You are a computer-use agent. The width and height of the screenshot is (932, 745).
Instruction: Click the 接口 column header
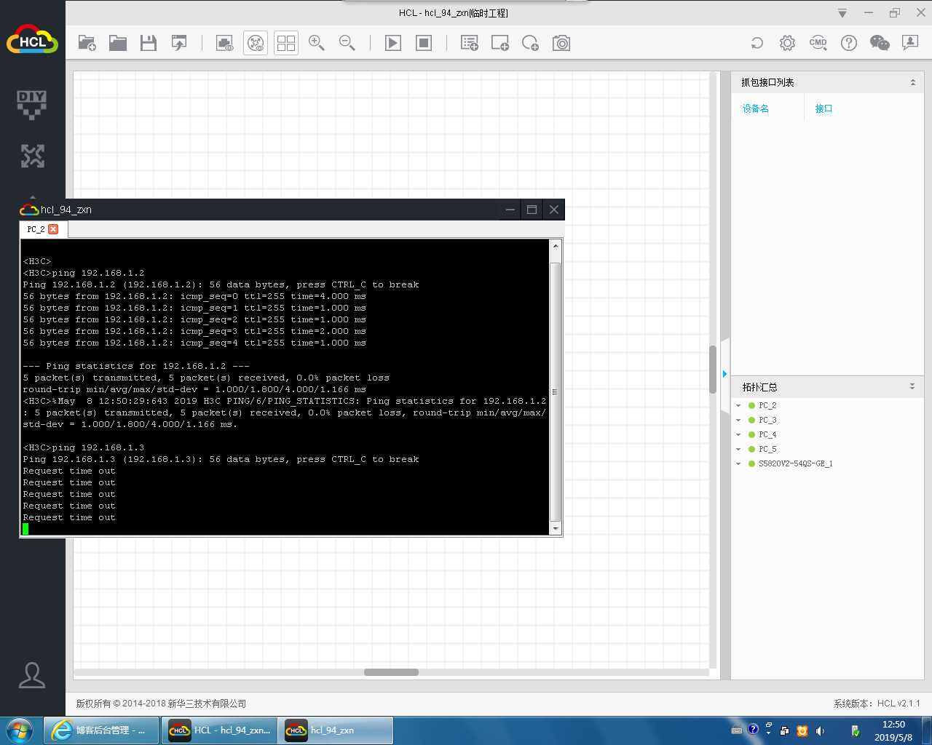tap(824, 108)
